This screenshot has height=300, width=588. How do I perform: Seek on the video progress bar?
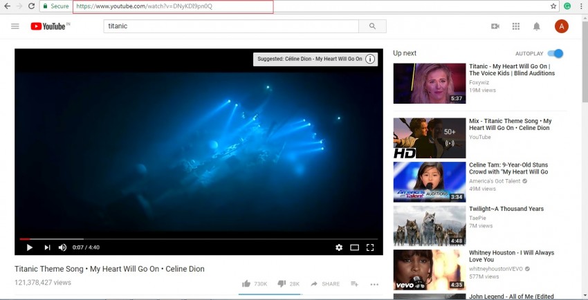coord(199,239)
